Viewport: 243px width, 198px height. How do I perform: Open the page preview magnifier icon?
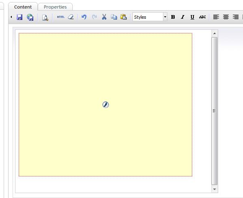point(45,18)
